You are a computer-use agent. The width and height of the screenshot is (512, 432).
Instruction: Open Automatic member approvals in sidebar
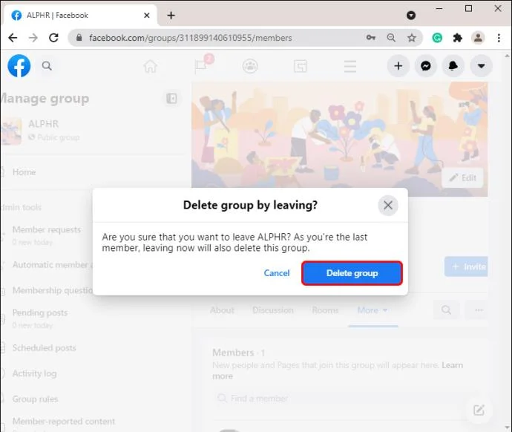(53, 264)
